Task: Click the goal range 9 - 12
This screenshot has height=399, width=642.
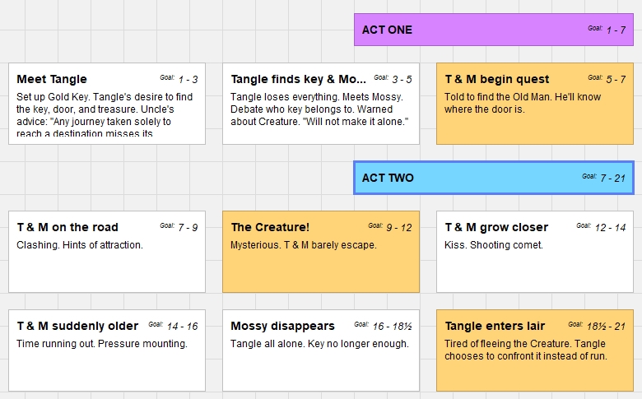Action: (x=399, y=228)
